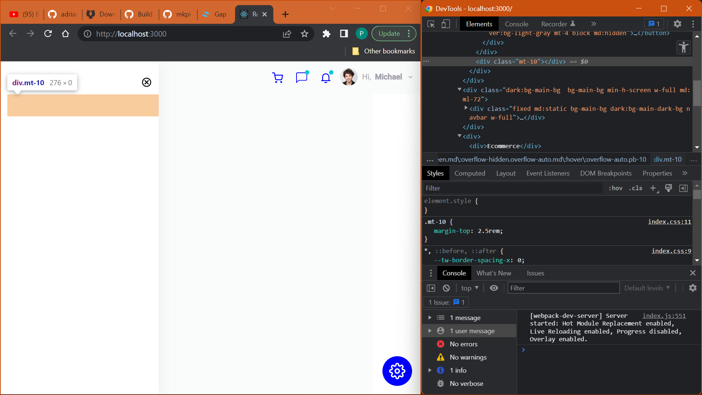The height and width of the screenshot is (395, 702).
Task: Toggle the device emulation toolbar
Action: tap(445, 24)
